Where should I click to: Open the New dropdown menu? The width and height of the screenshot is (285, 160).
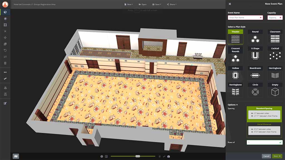pos(128,4)
